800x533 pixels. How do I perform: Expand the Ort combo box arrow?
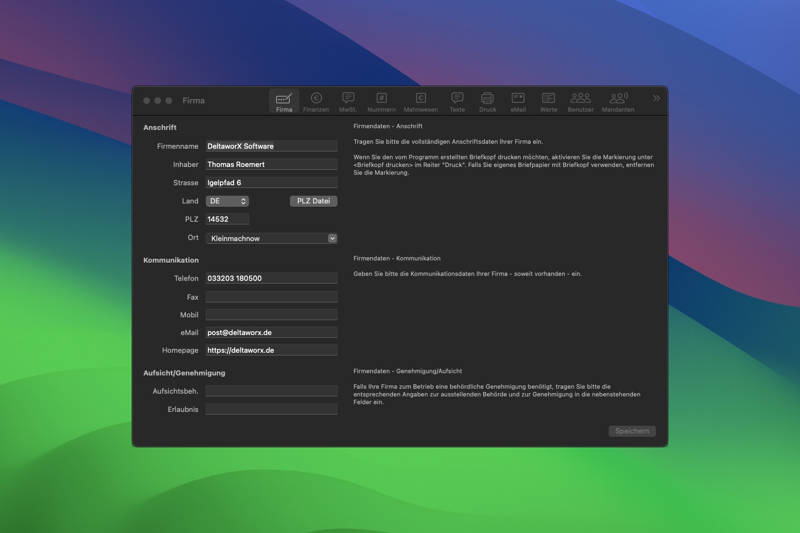332,238
